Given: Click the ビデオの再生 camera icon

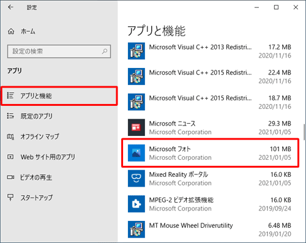Looking at the screenshot, I should (x=10, y=177).
